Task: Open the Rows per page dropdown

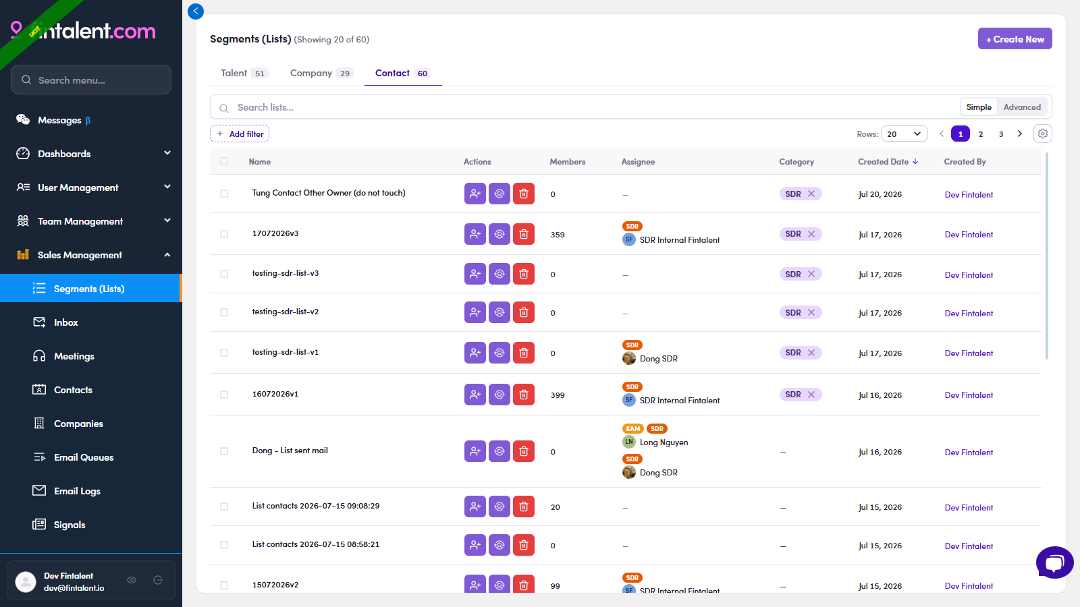Action: 904,134
